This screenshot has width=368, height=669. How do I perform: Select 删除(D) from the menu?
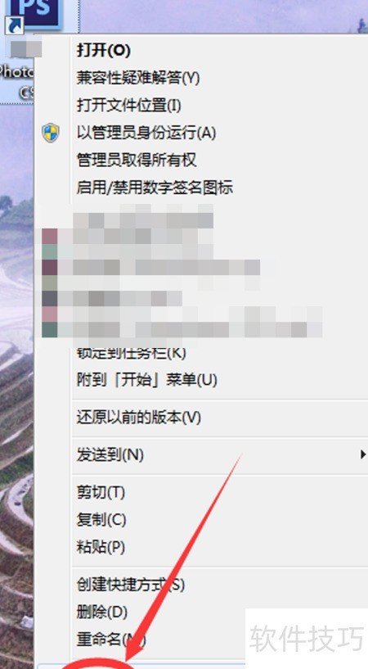click(101, 612)
